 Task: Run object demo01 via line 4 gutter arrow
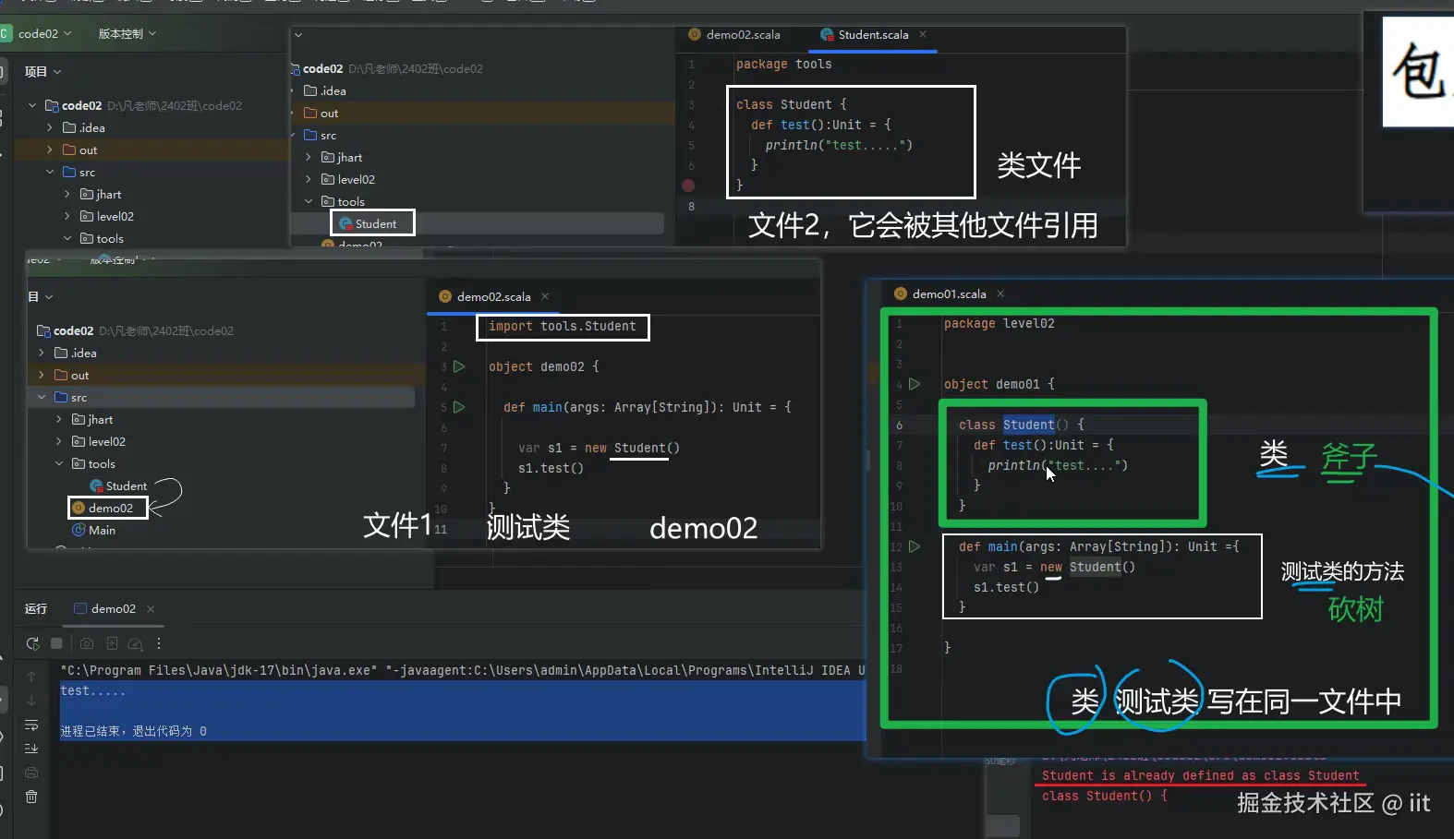click(915, 384)
